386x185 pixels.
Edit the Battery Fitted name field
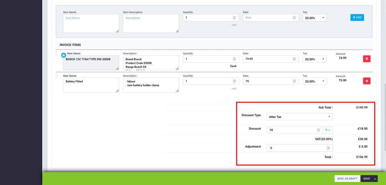(x=91, y=85)
